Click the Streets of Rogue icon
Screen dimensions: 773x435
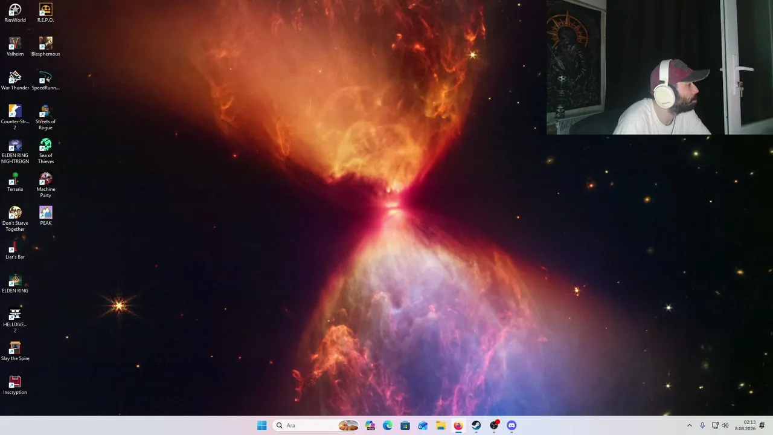(45, 117)
